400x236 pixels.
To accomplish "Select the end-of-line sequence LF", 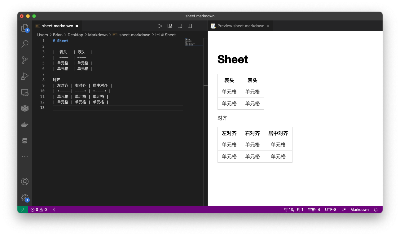I will [344, 210].
